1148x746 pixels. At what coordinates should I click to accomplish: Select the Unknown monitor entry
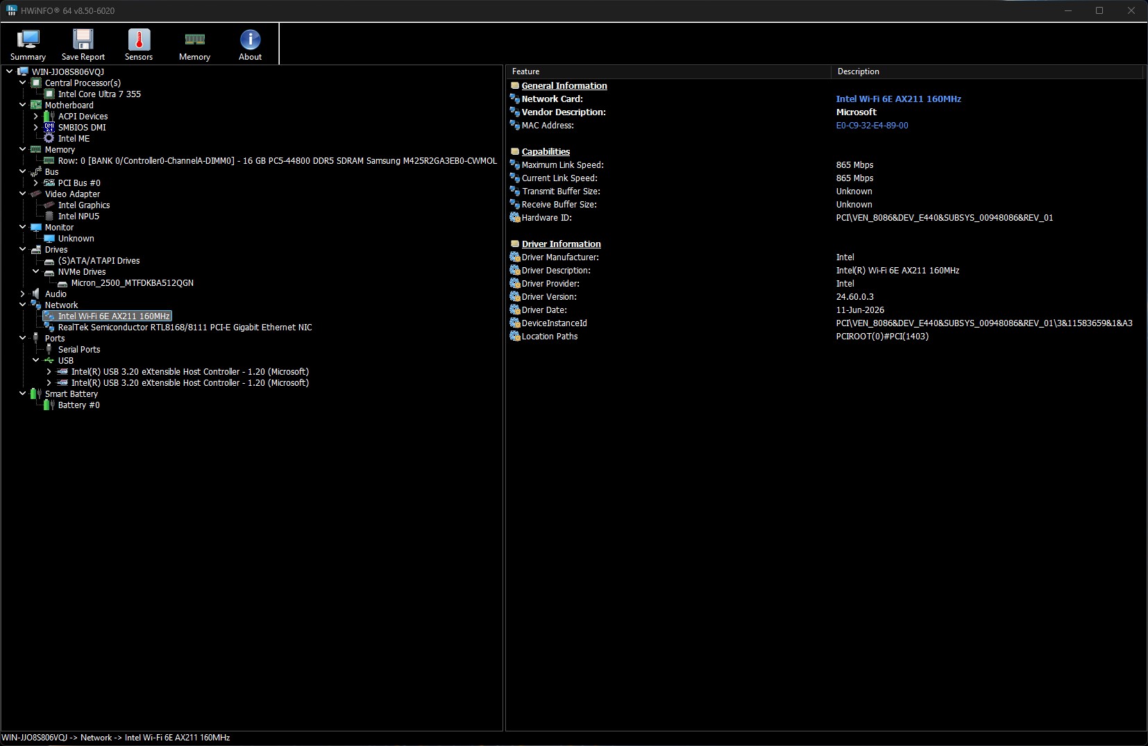click(x=76, y=238)
